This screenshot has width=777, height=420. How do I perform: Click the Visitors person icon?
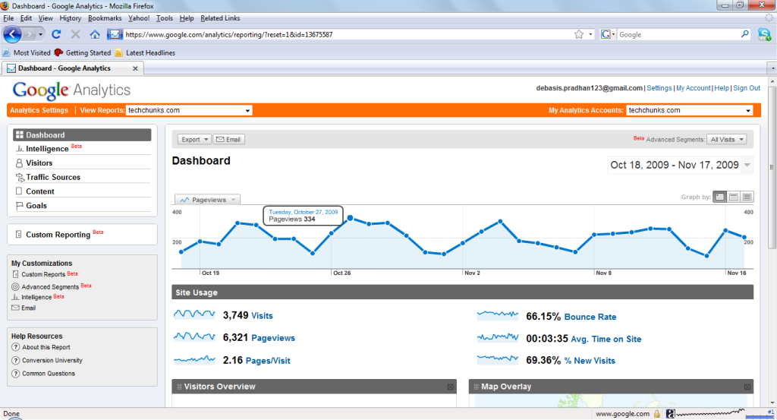pos(19,163)
